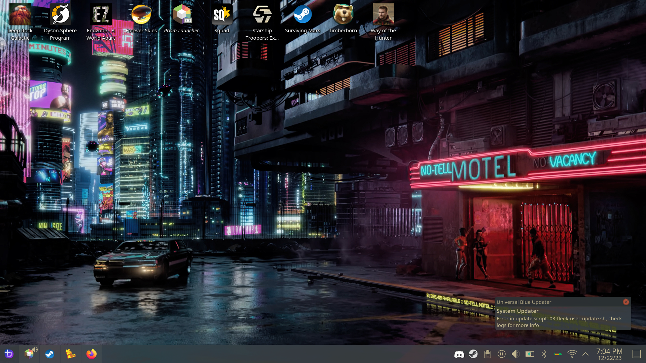Toggle the Bluetooth tray icon
The width and height of the screenshot is (646, 363).
544,354
